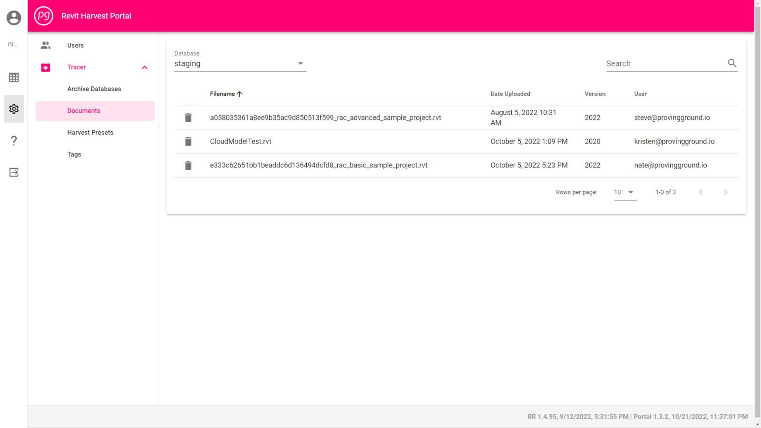Click the Tracer package icon in the menu
This screenshot has width=761, height=428.
(45, 67)
